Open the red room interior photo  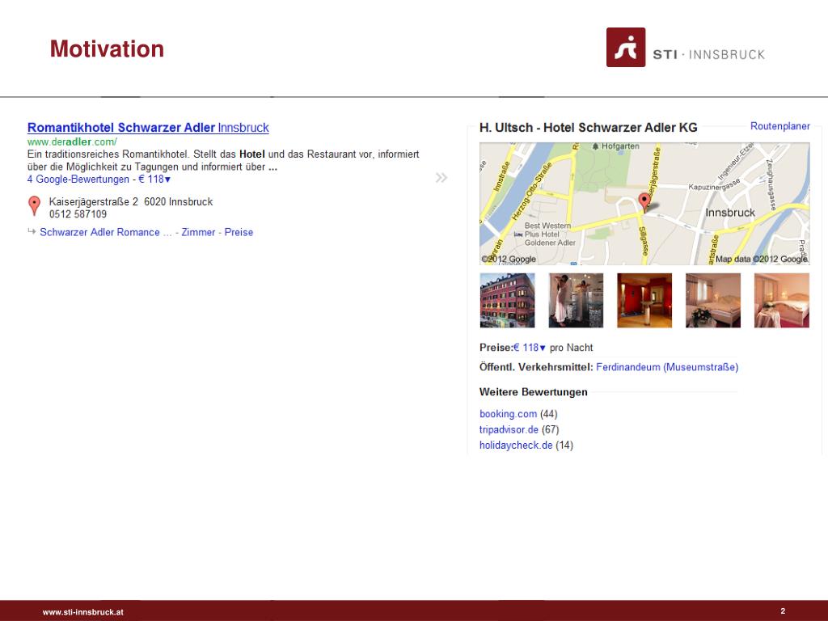tap(644, 301)
